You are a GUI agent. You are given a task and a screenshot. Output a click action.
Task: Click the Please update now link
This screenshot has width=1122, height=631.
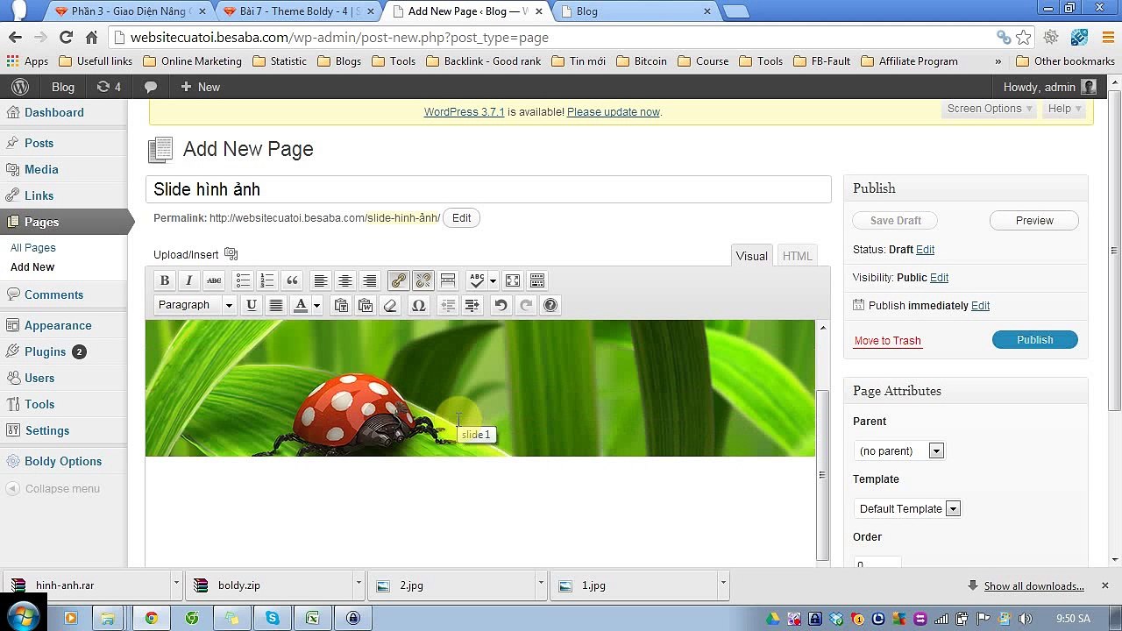[x=614, y=112]
